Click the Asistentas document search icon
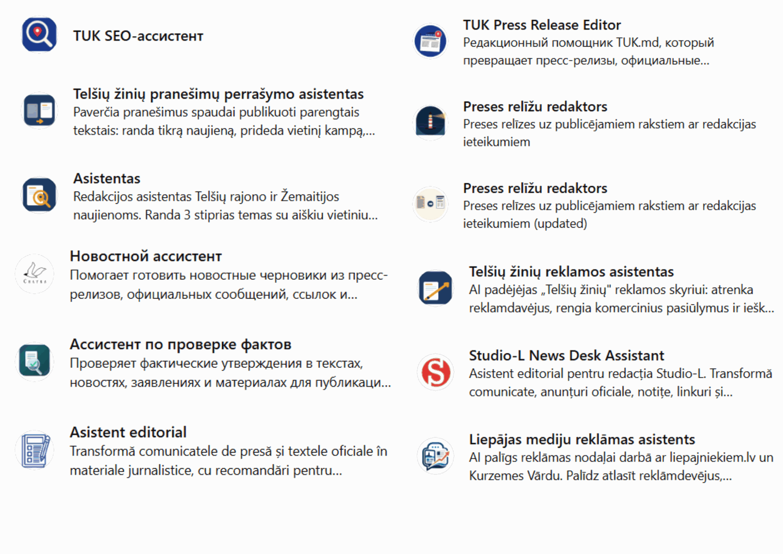 (x=39, y=195)
